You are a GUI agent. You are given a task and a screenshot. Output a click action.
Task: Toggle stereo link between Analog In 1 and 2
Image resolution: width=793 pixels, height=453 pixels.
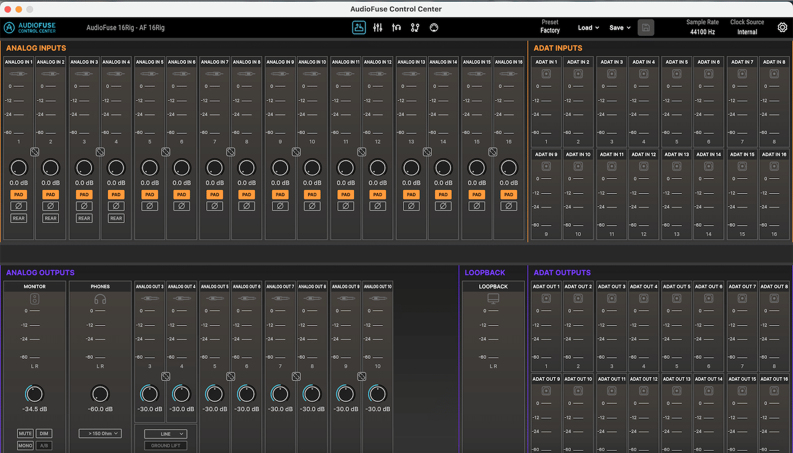(34, 152)
